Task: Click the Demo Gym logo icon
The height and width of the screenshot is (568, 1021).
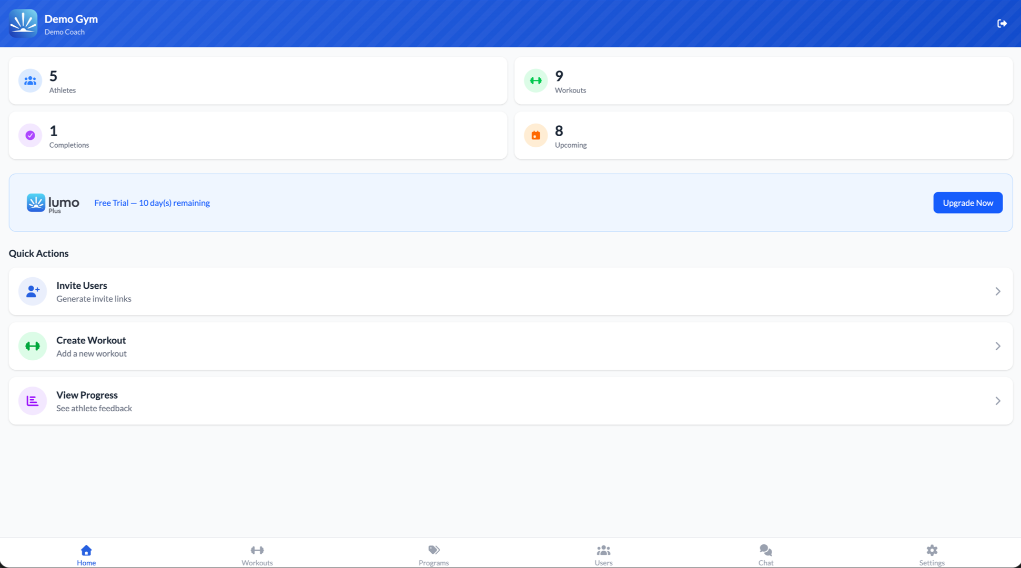Action: pos(23,24)
